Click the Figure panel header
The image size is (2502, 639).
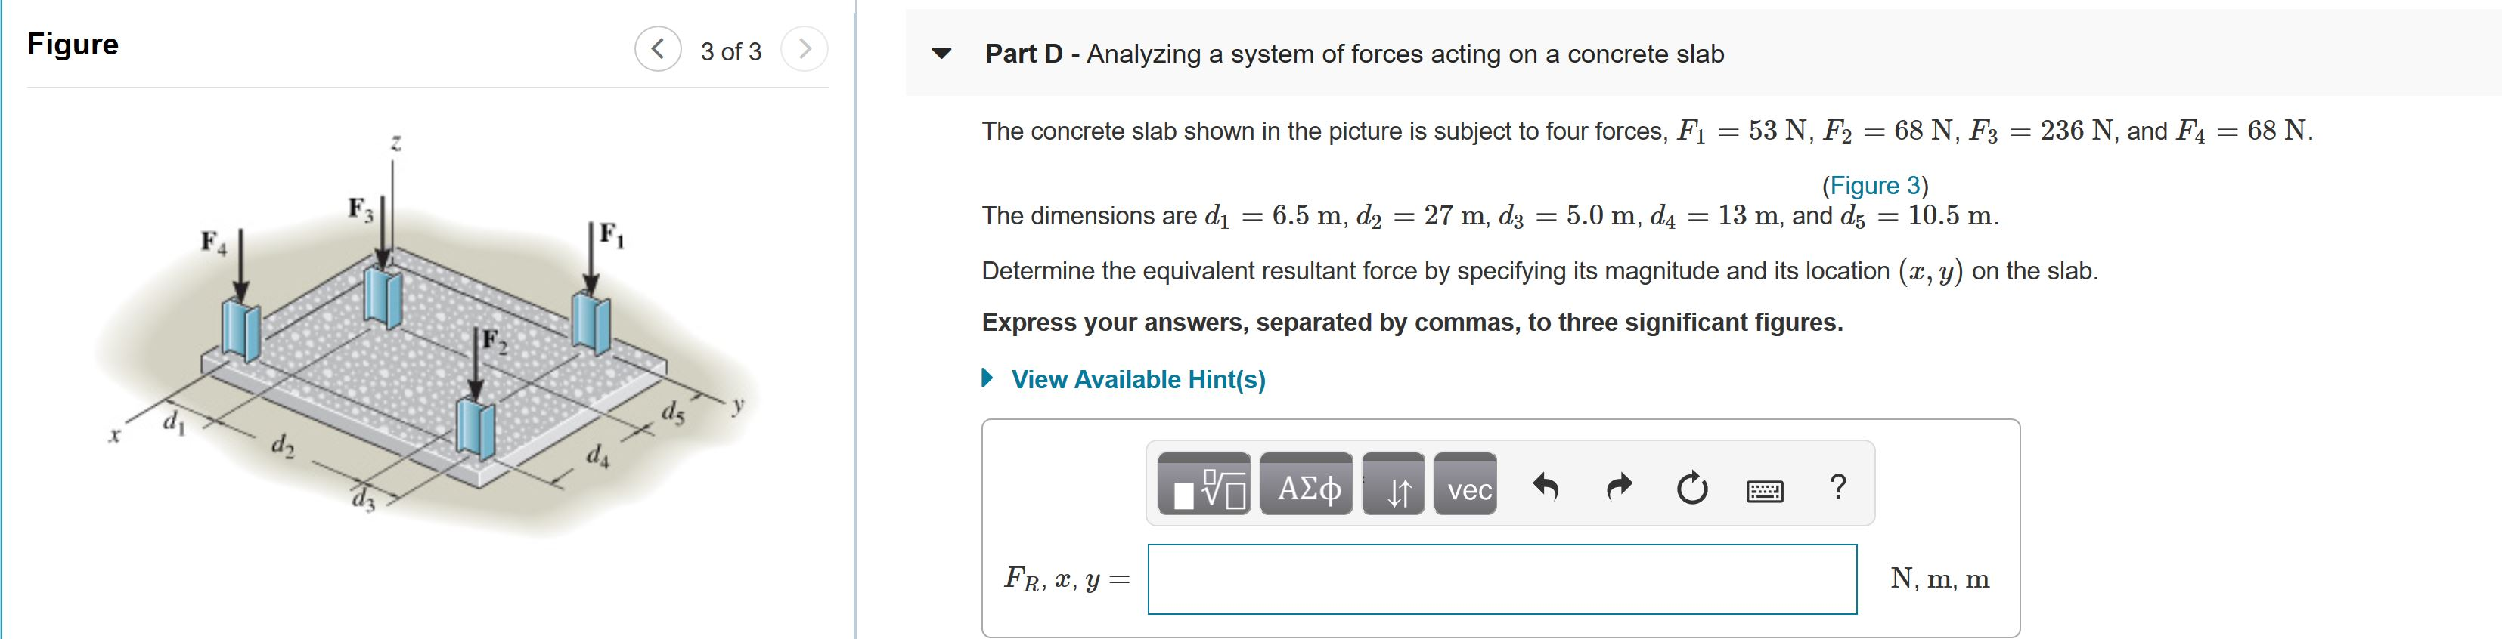tap(73, 44)
